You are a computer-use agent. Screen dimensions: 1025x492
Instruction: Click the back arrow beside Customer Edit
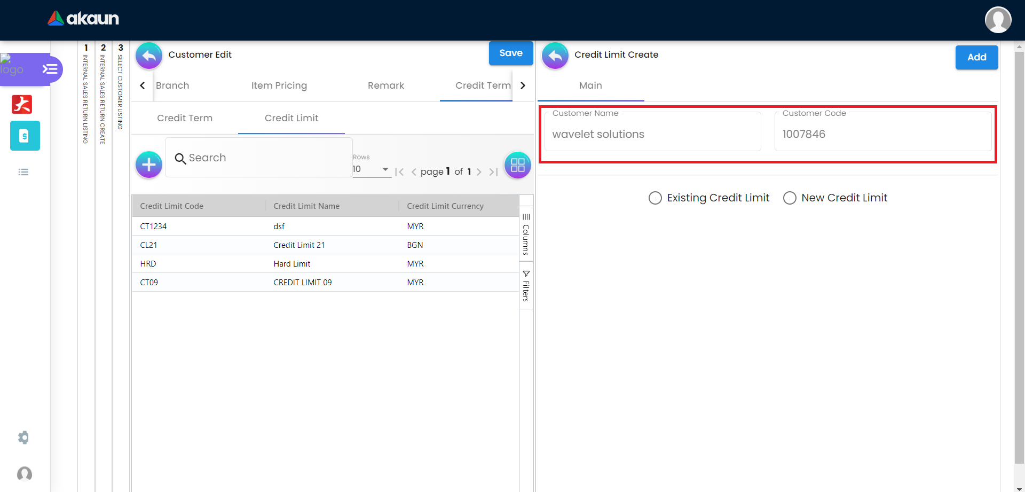click(x=149, y=56)
